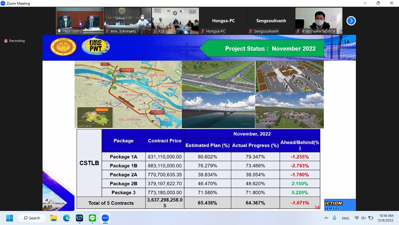
Task: Open File Explorer from the taskbar
Action: point(53,218)
